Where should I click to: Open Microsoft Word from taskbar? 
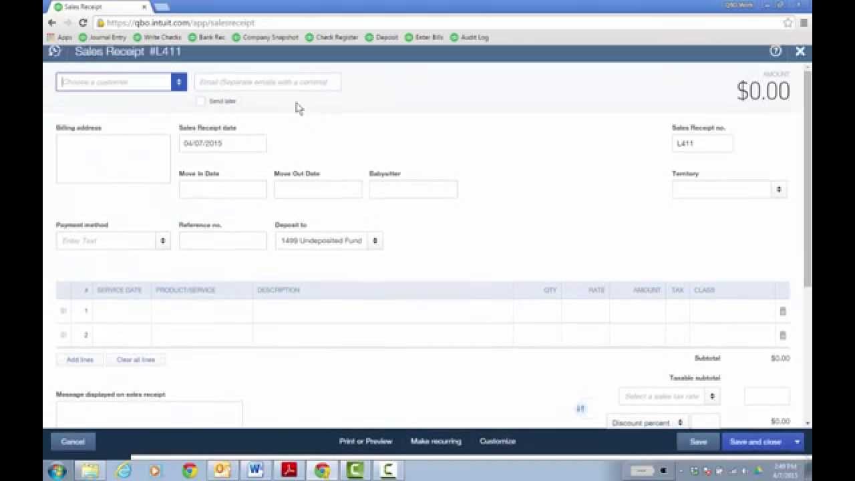pos(255,470)
